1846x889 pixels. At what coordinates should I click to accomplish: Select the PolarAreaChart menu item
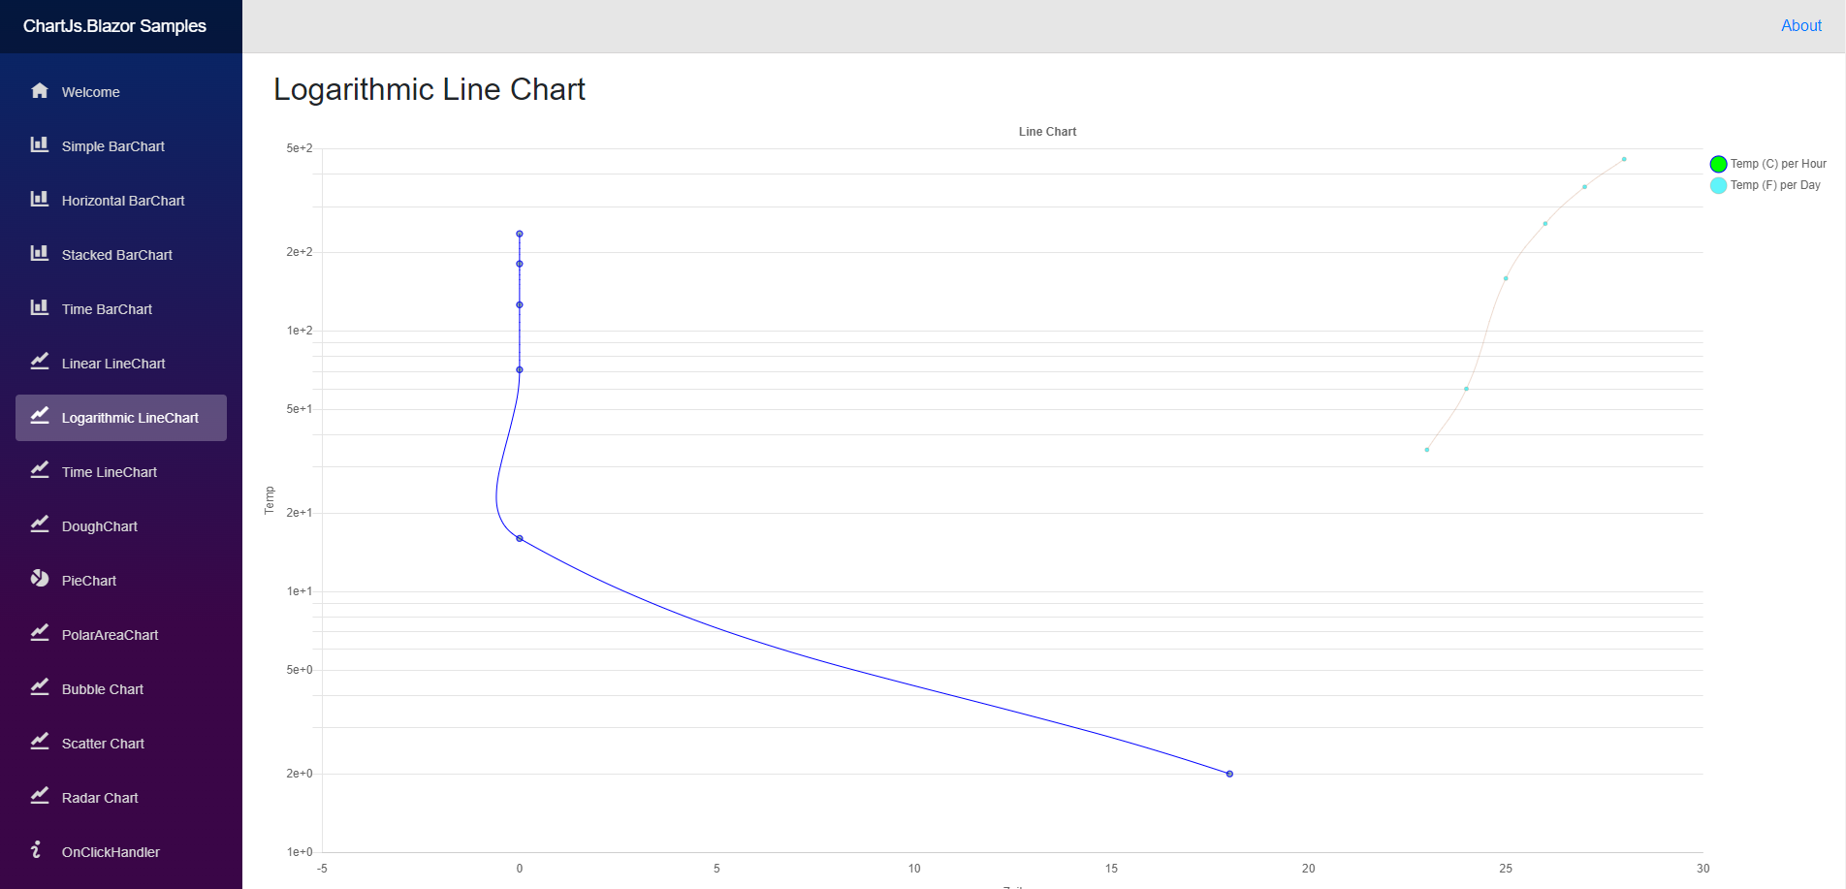pyautogui.click(x=111, y=635)
